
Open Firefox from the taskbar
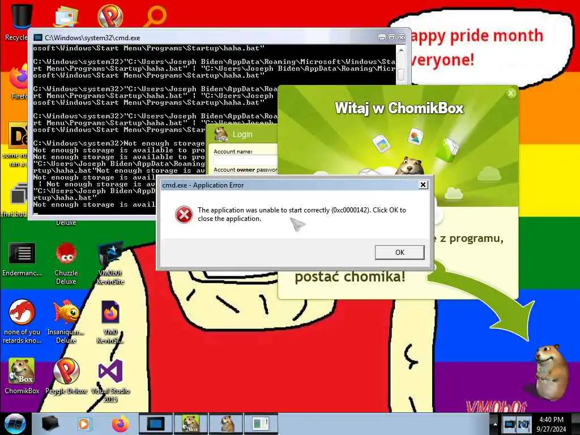click(120, 424)
